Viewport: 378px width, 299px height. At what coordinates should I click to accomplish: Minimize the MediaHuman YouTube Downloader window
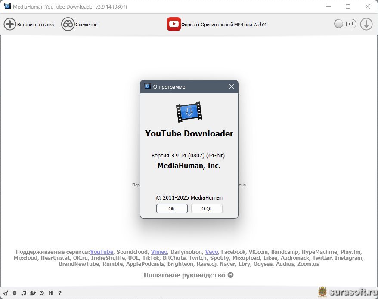[328, 6]
